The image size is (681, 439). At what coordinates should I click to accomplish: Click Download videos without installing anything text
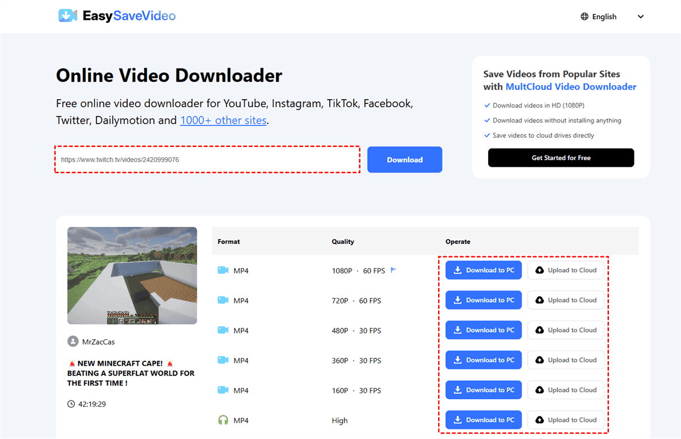[557, 120]
